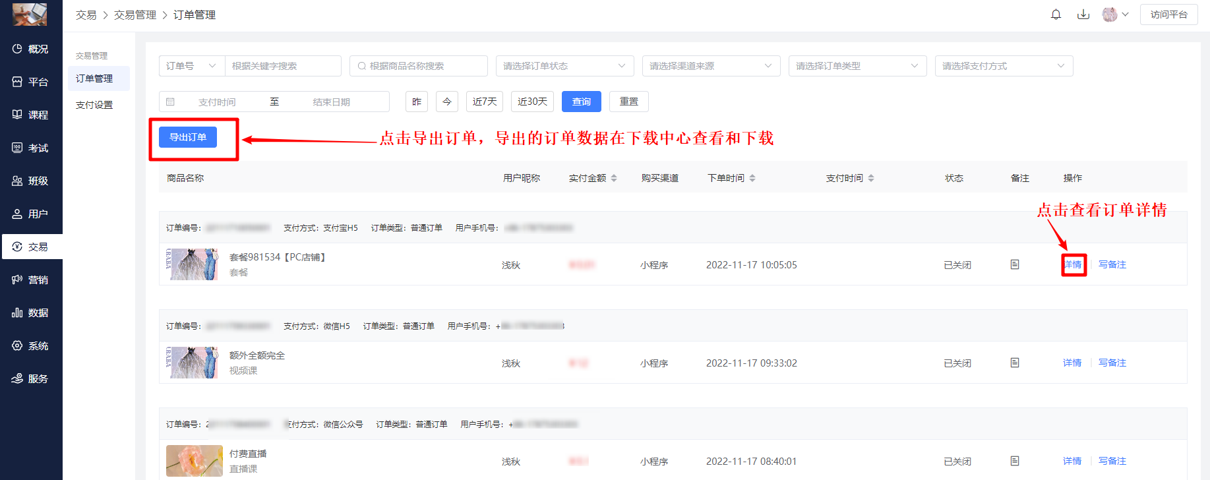Click note icon for 09:33:02 order
The image size is (1210, 480).
point(1015,363)
